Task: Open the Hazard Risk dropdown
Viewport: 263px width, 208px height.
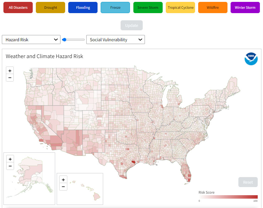Action: 31,40
